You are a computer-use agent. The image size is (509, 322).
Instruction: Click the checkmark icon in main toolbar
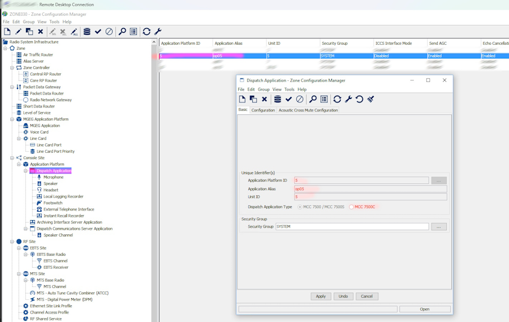[x=98, y=32]
